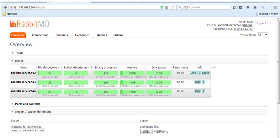
Task: Click the socket descriptors bar showing 1
Action: coord(76,92)
